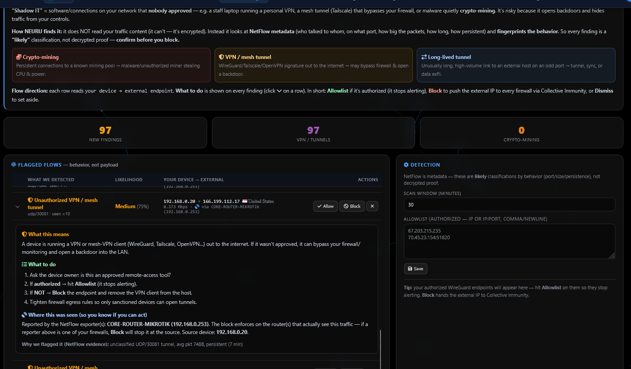The width and height of the screenshot is (631, 369).
Task: Click the satellite icon beside CORE-ROUTER-MIKROTIK
Action: point(197,207)
